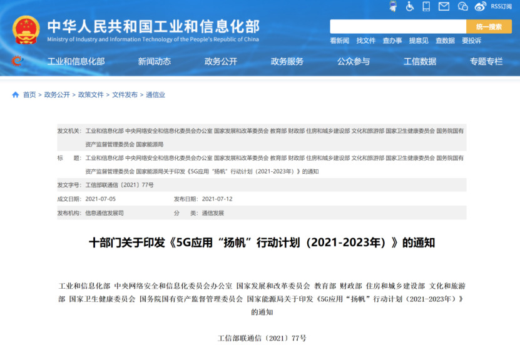Click the wheelchair accessibility icon
Image resolution: width=520 pixels, height=345 pixels.
410,6
